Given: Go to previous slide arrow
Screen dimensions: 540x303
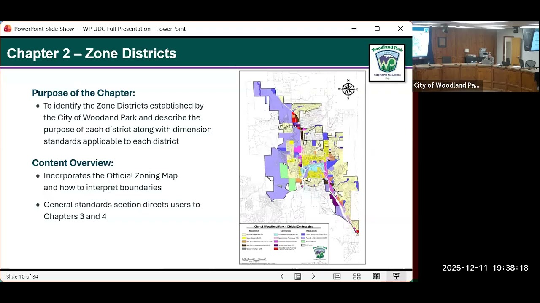Looking at the screenshot, I should (x=282, y=276).
